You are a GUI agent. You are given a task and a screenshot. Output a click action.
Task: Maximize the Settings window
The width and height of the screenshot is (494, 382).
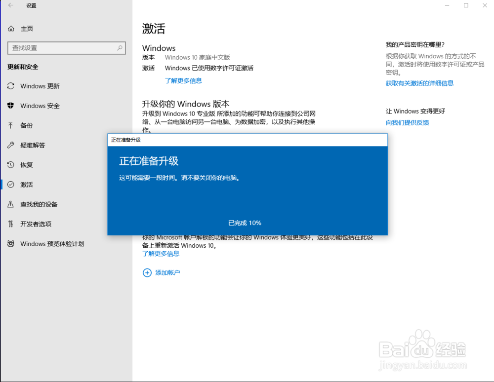[x=466, y=5]
